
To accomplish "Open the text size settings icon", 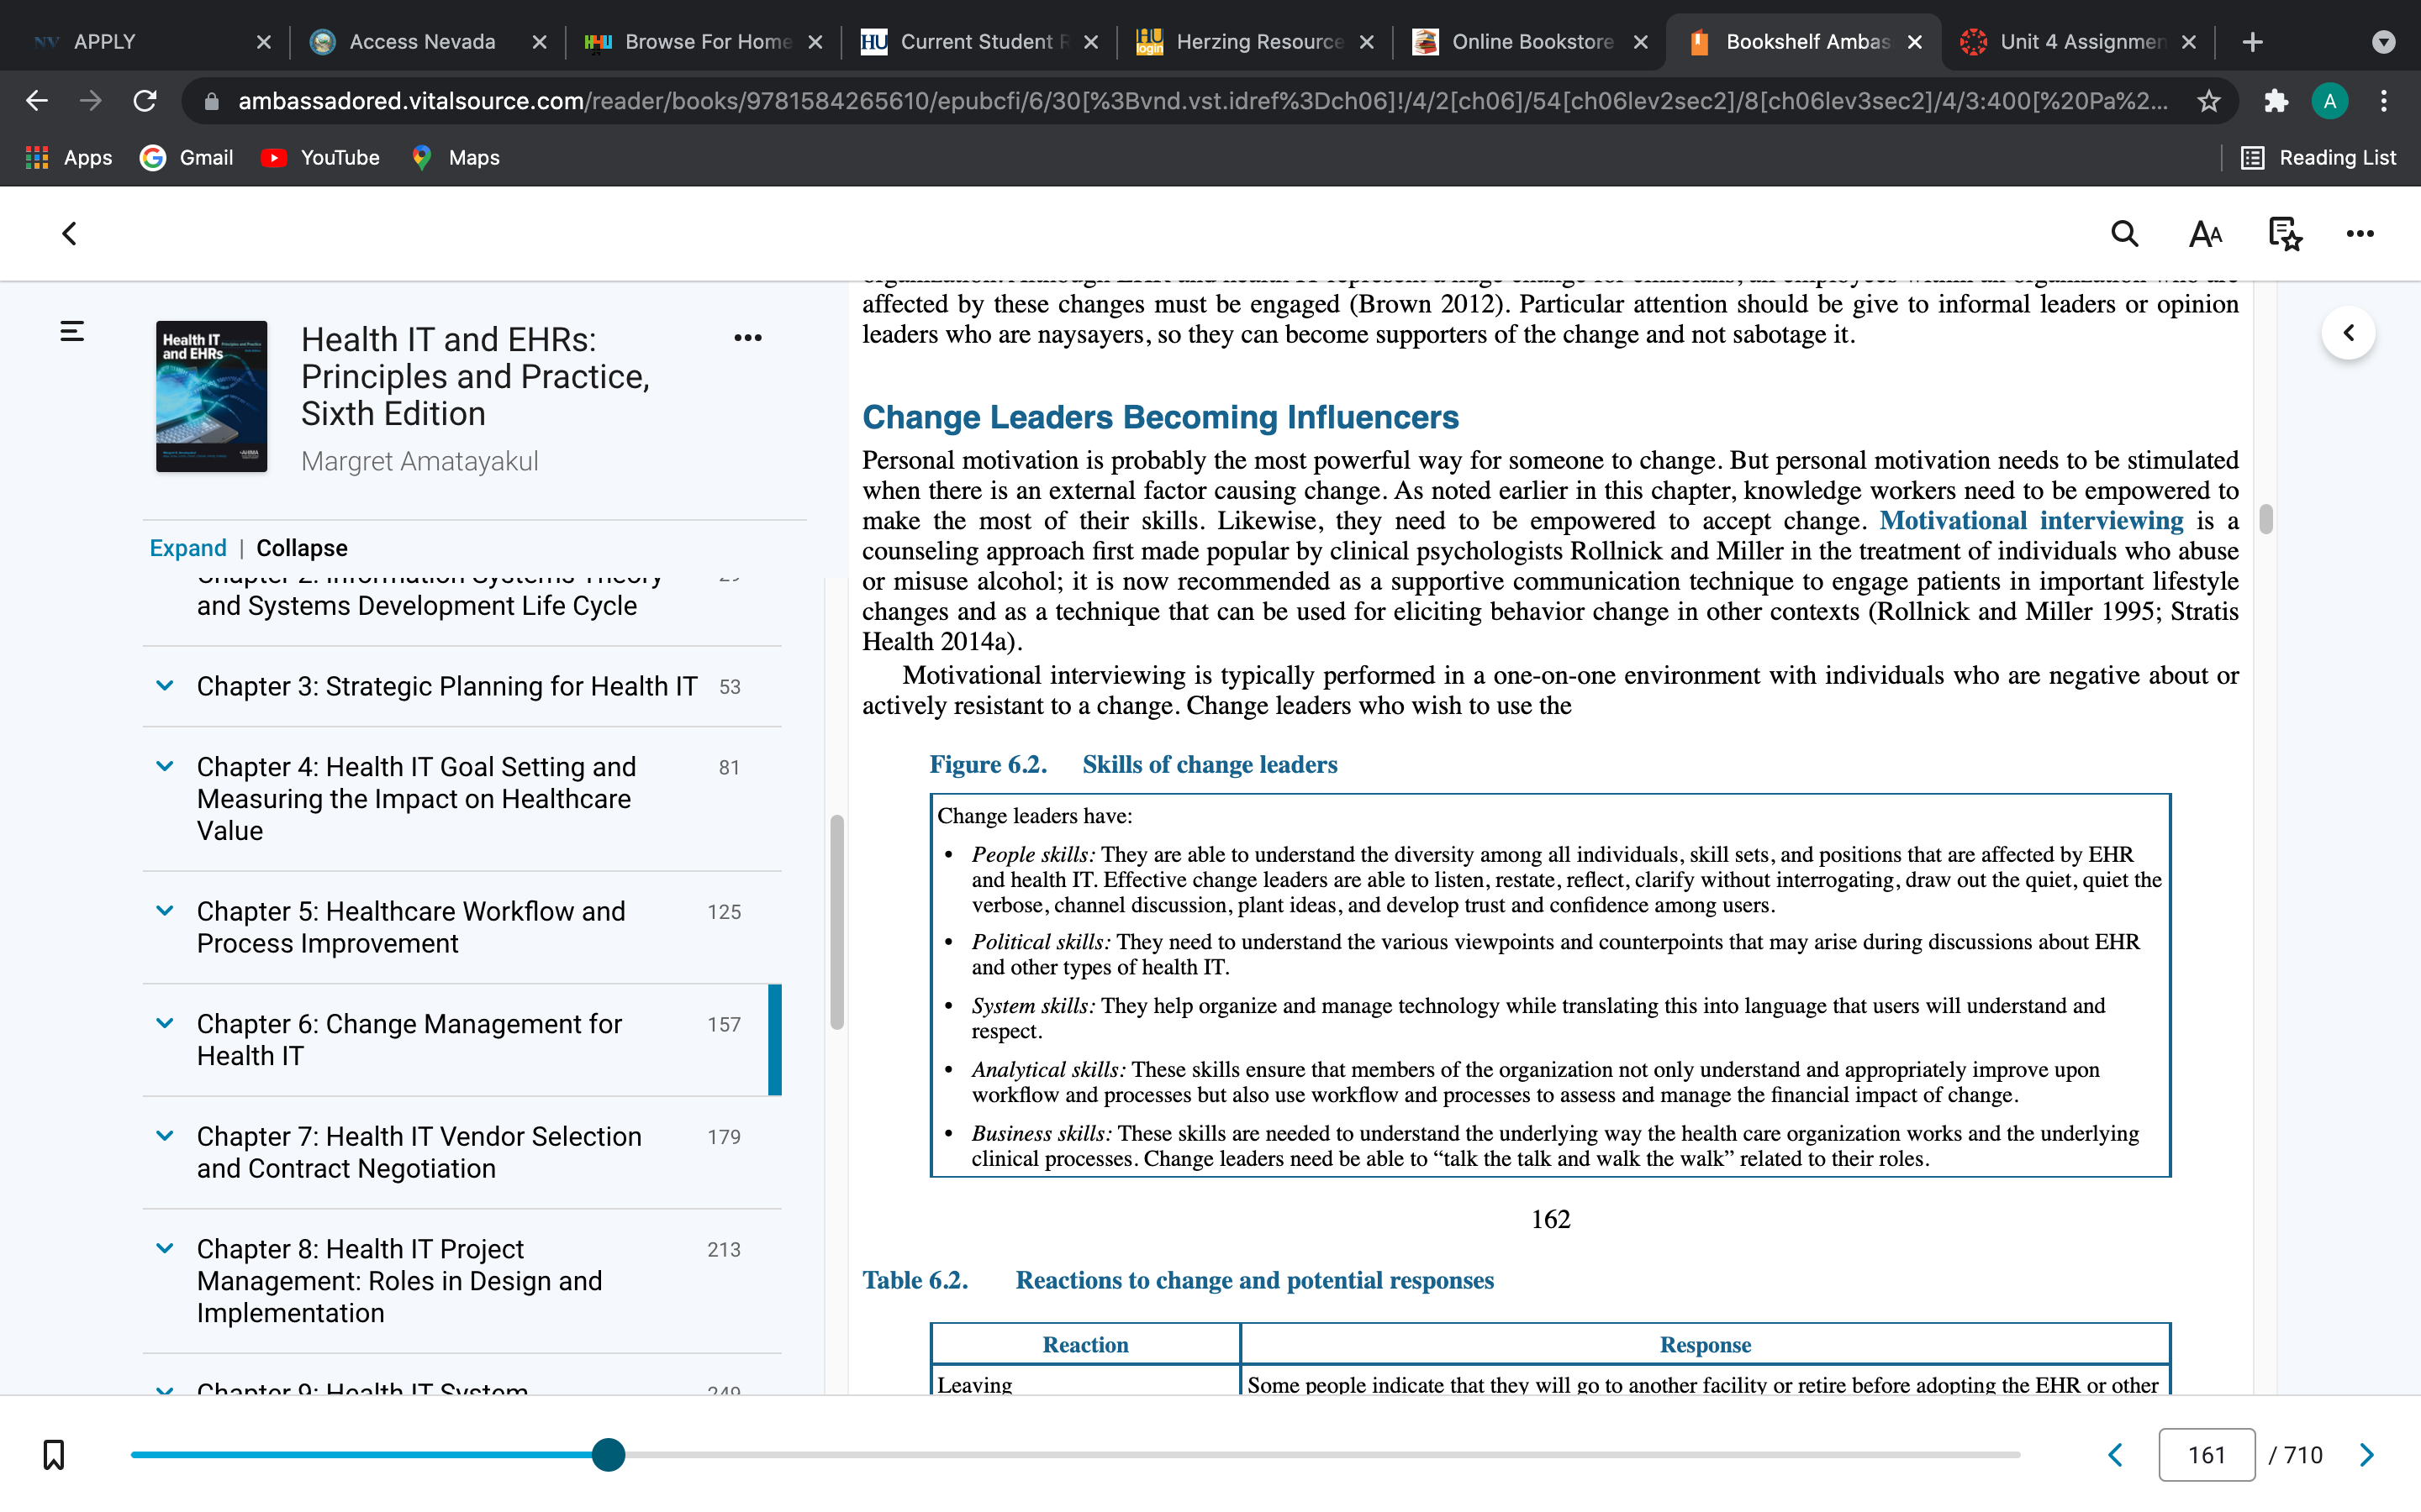I will 2205,234.
